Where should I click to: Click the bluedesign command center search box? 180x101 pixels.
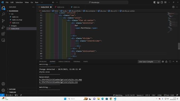[94, 2]
